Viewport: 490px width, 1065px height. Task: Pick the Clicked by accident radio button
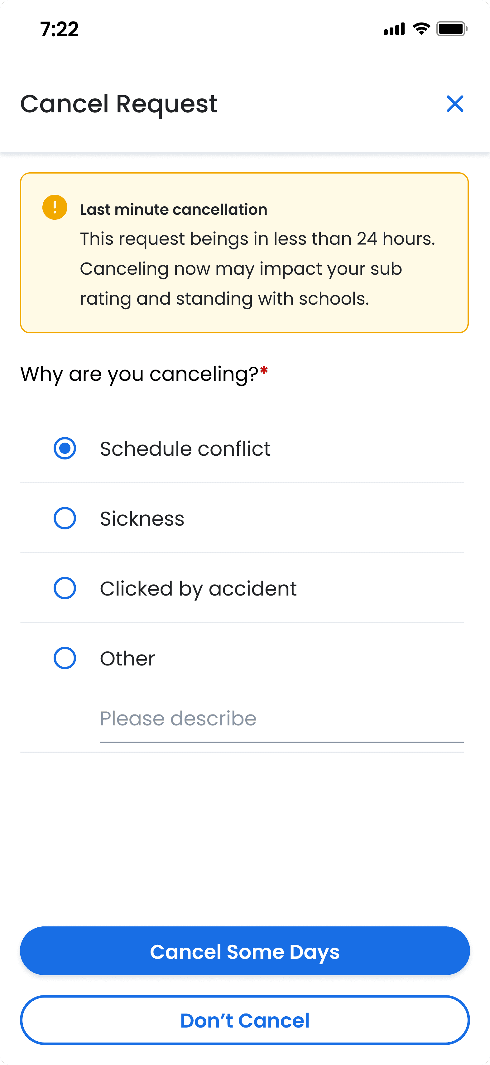[65, 588]
